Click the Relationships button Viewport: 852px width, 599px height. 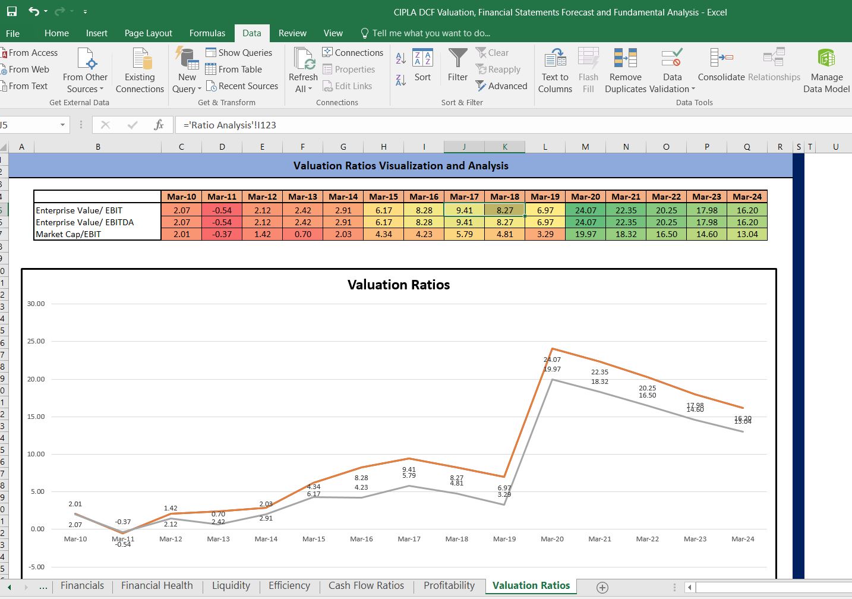click(774, 65)
